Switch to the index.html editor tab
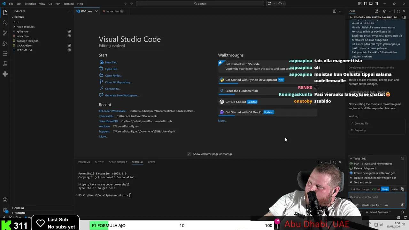Viewport: 409px width, 230px height. click(112, 11)
